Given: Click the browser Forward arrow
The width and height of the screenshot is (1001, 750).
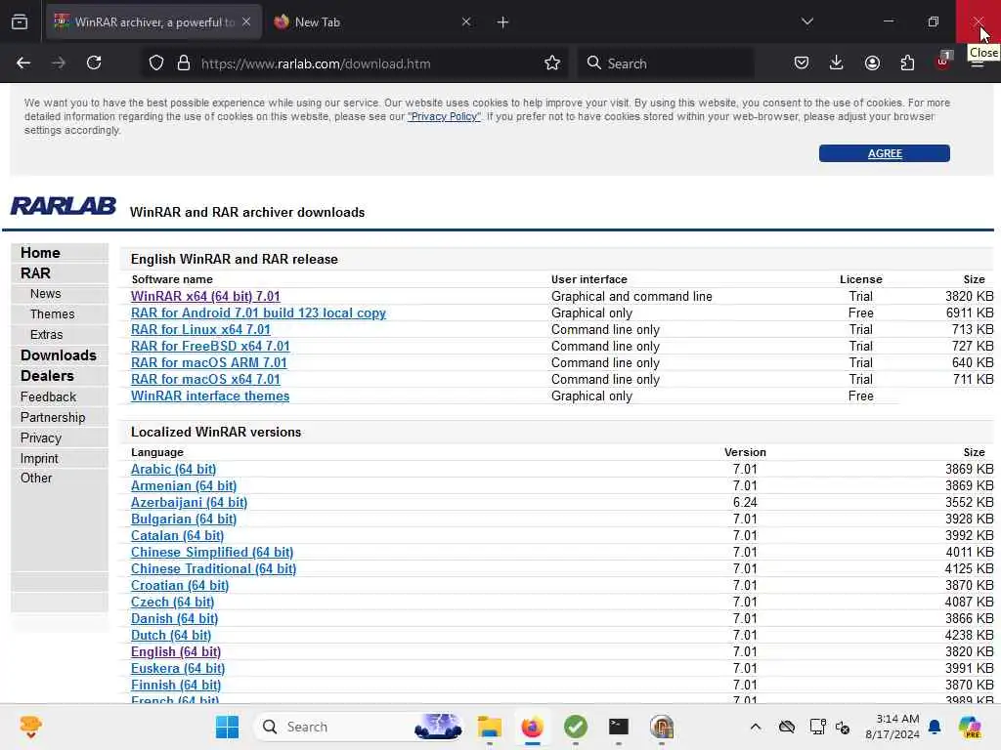Looking at the screenshot, I should click(59, 63).
